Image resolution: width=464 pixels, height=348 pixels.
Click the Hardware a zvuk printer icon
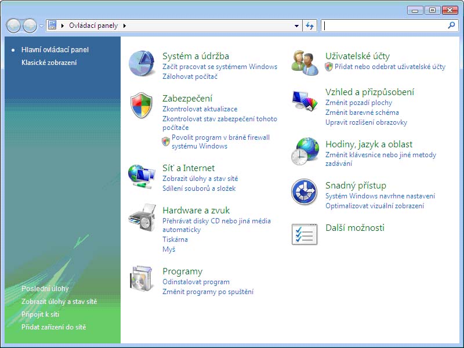142,217
